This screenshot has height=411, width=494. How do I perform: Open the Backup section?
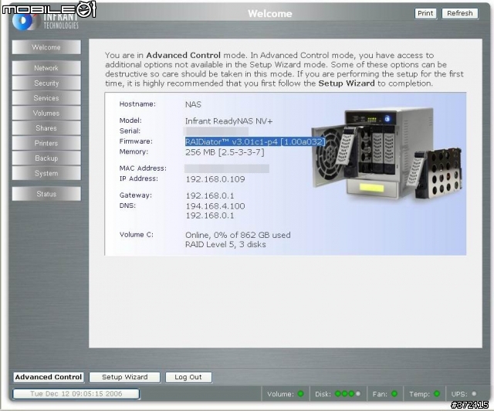46,158
